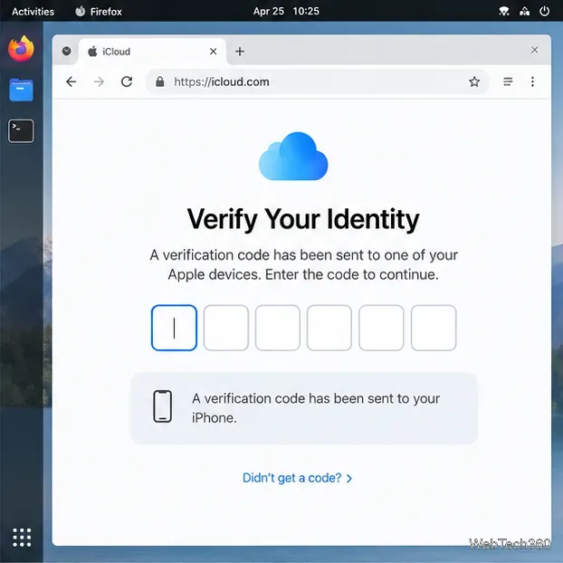This screenshot has height=563, width=563.
Task: Click the first verification code box
Action: pos(174,328)
